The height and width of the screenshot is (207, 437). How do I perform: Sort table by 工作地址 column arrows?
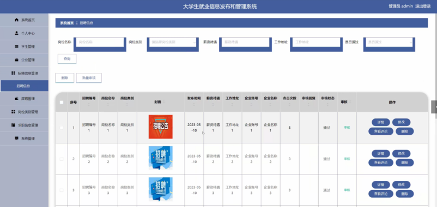click(x=232, y=105)
